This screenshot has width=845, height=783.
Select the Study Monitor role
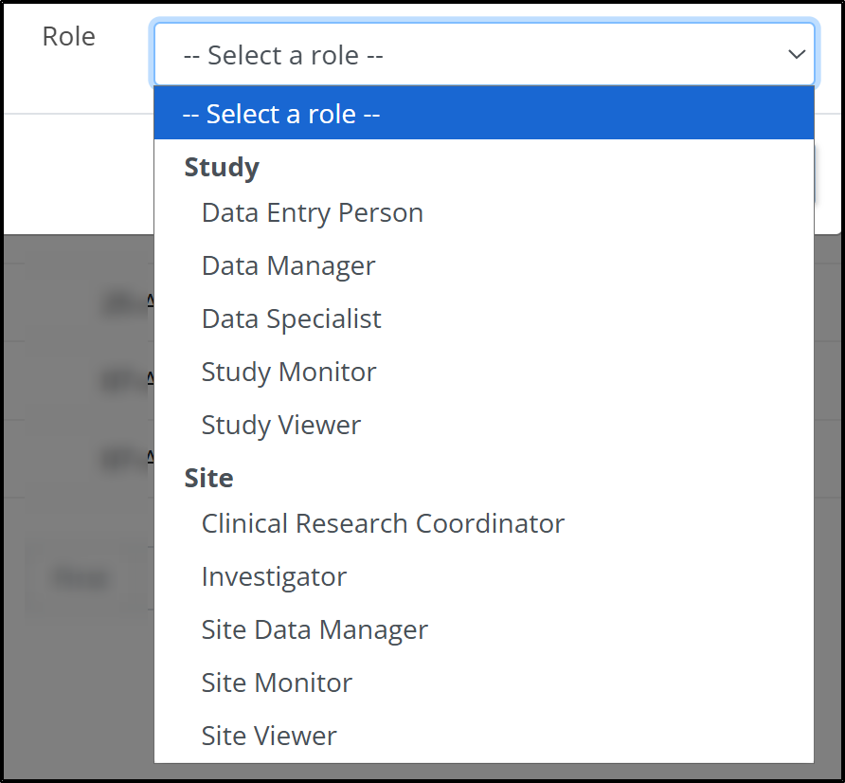289,372
